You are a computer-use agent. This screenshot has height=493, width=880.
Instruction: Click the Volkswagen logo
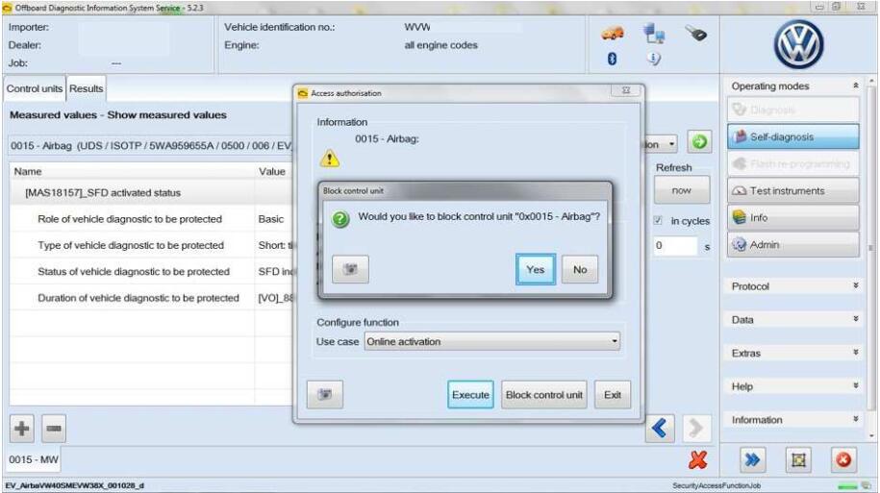[x=798, y=45]
